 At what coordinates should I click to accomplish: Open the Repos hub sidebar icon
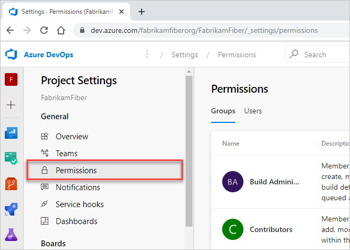pyautogui.click(x=11, y=184)
